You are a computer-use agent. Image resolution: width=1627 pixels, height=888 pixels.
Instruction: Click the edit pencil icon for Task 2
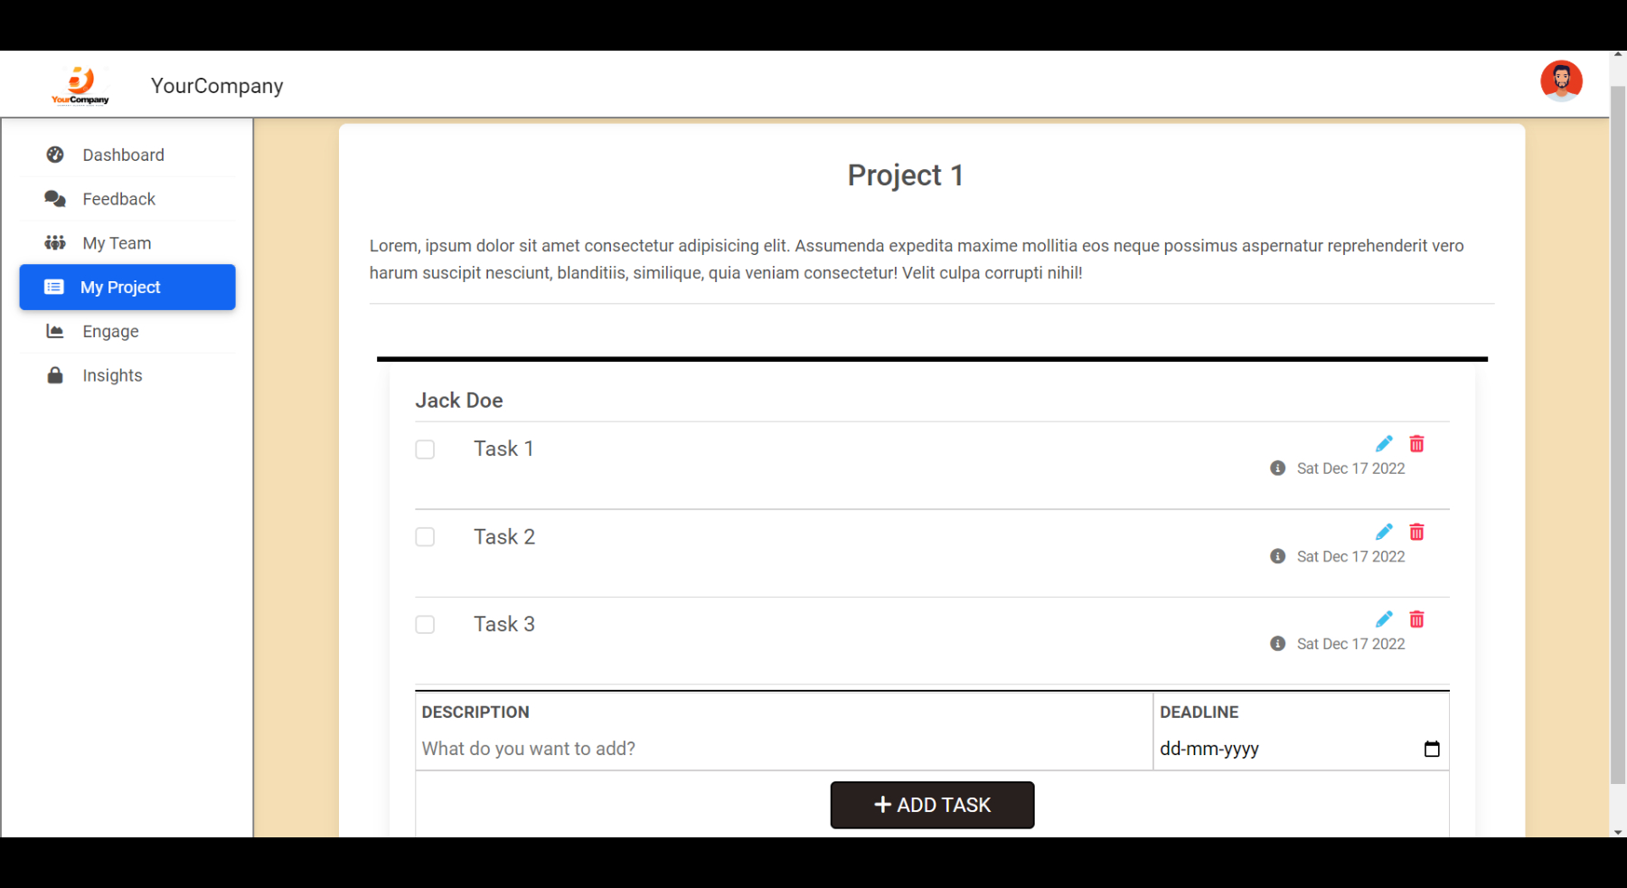click(x=1384, y=532)
